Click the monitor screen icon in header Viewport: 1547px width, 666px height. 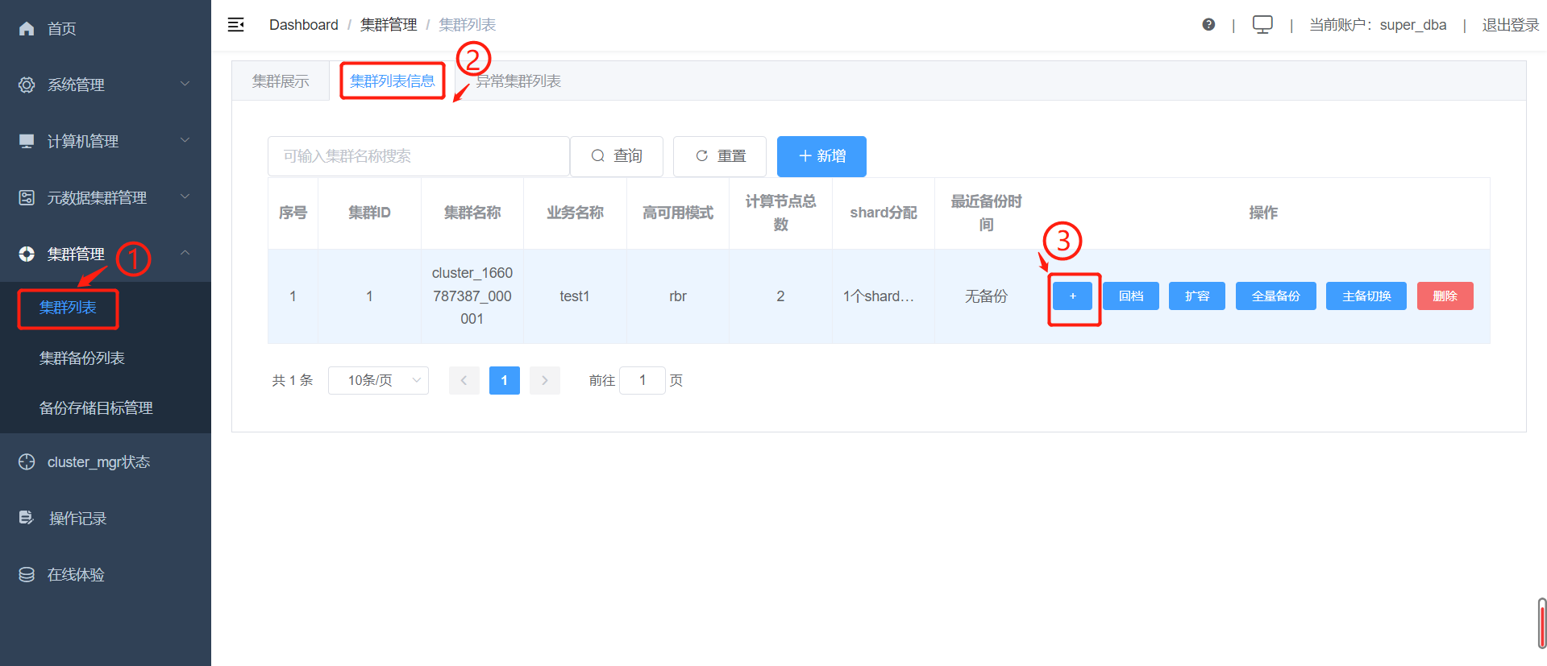click(x=1262, y=25)
